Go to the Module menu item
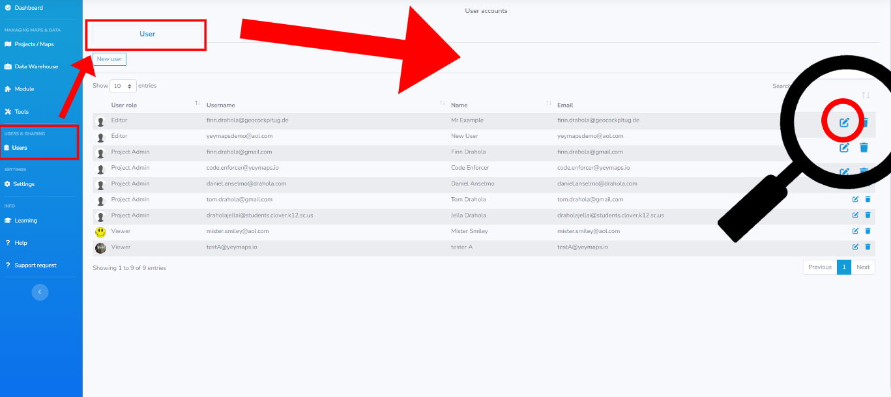This screenshot has height=397, width=891. click(x=24, y=89)
